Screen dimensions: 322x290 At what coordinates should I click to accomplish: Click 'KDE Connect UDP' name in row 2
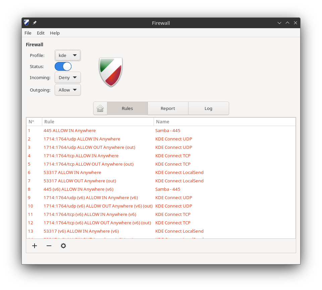(174, 139)
